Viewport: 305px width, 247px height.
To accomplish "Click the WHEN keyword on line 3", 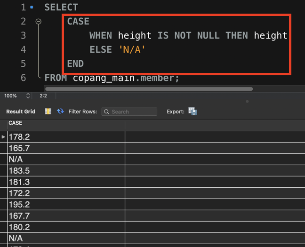I will [x=101, y=36].
